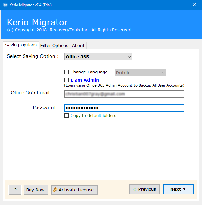
Task: Click the Kerio Migrator app icon in title bar
Action: pyautogui.click(x=5, y=5)
